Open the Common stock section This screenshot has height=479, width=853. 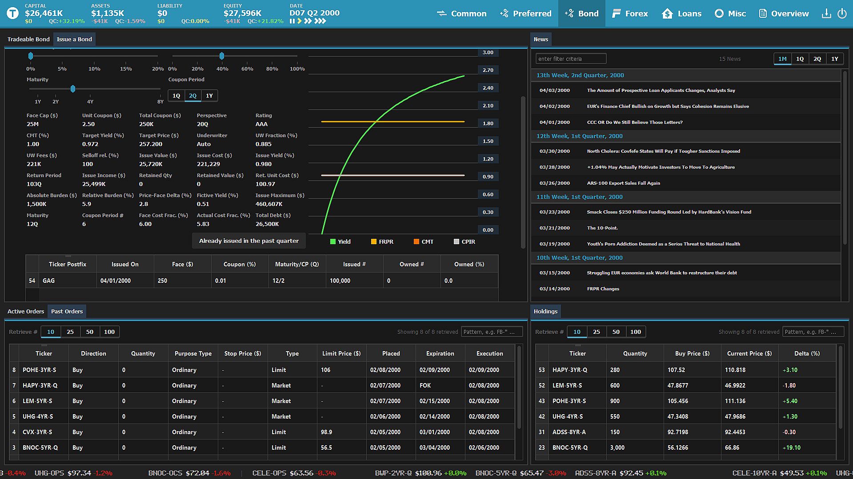[x=461, y=14]
